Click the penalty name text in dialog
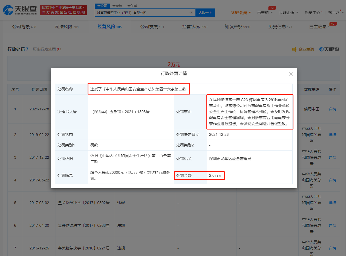This screenshot has height=256, width=346. coord(139,89)
